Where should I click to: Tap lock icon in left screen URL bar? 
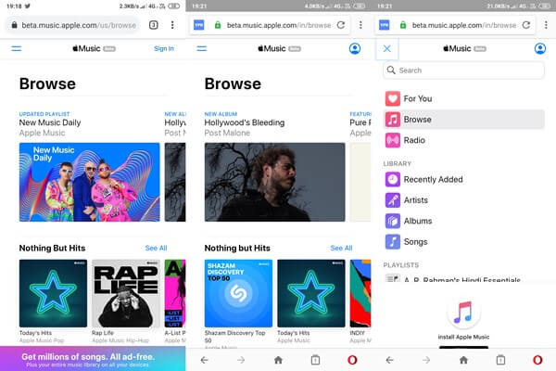(14, 25)
